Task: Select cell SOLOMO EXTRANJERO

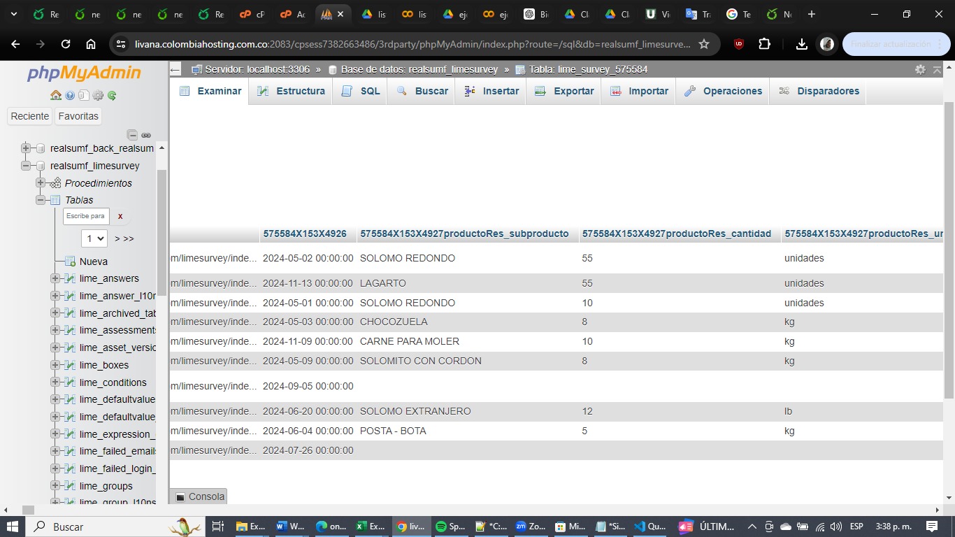Action: [415, 411]
